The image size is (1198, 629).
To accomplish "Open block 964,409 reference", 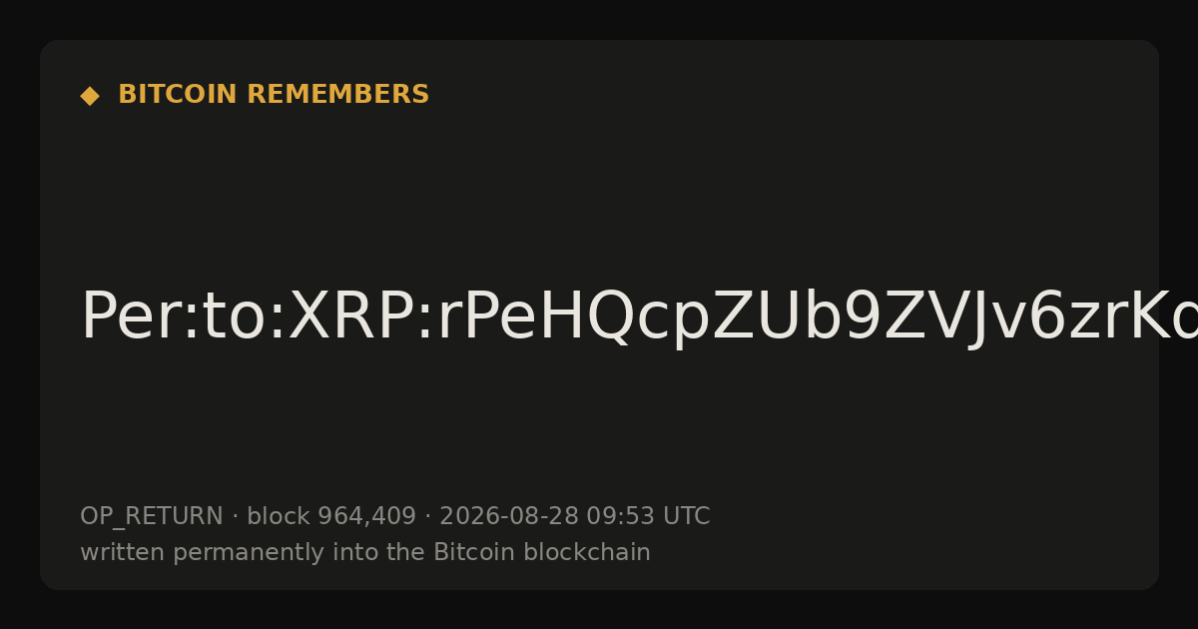I will (331, 517).
